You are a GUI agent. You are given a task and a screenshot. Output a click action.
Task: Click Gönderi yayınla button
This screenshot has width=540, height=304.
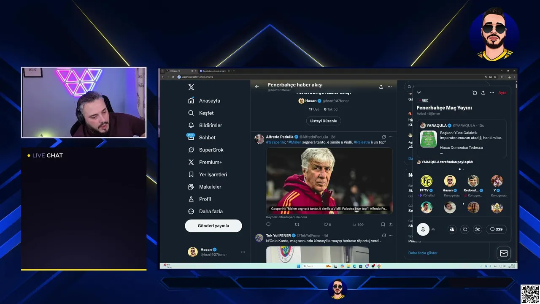tap(213, 226)
